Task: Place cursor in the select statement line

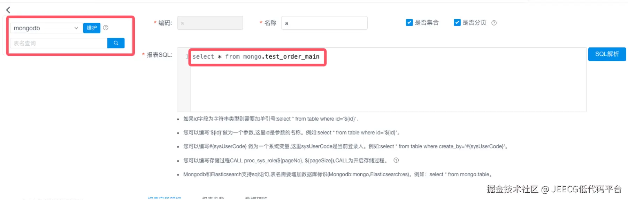Action: 256,56
